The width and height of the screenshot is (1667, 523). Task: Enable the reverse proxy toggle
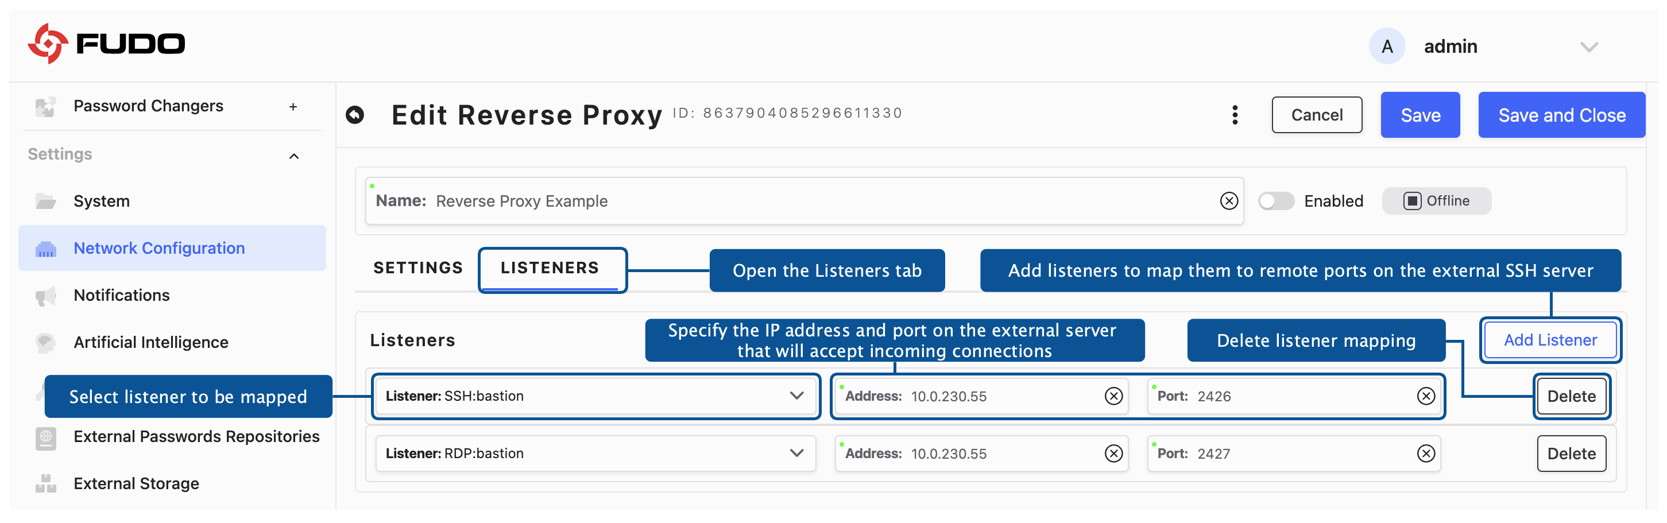click(1275, 201)
